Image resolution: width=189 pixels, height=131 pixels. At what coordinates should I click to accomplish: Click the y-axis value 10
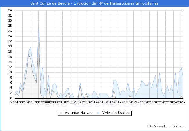[10, 72]
